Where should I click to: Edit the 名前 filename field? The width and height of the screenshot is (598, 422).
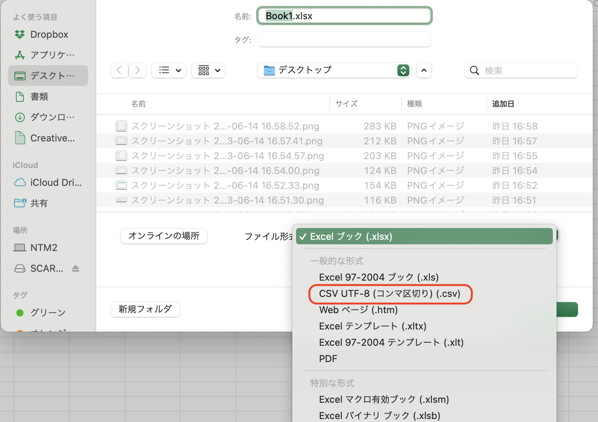pos(345,16)
